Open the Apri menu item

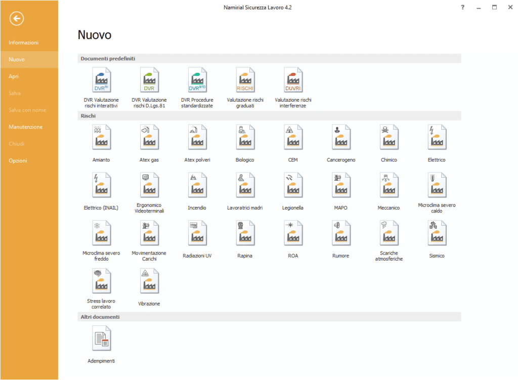pos(14,76)
